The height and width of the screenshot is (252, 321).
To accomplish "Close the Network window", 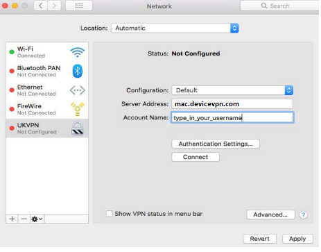I will click(5, 6).
